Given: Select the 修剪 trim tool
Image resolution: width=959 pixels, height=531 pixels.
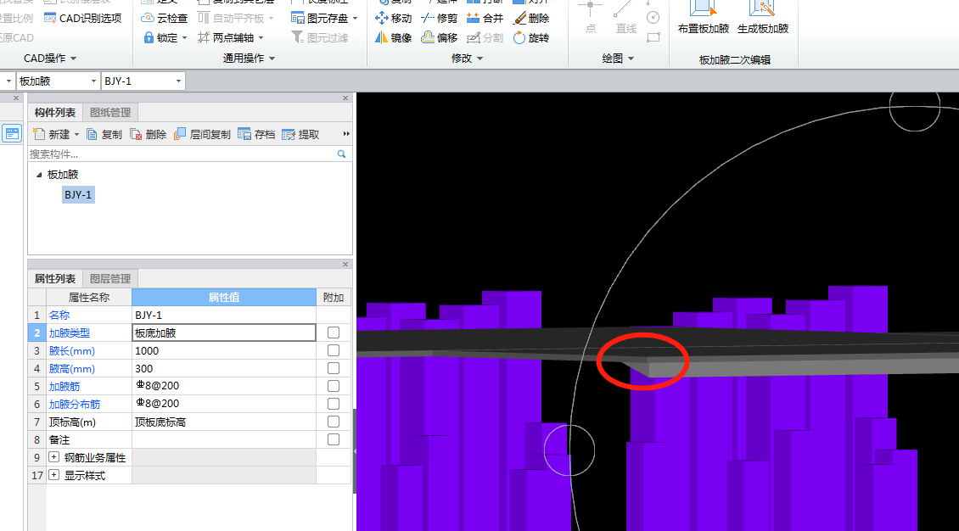Looking at the screenshot, I should point(439,19).
